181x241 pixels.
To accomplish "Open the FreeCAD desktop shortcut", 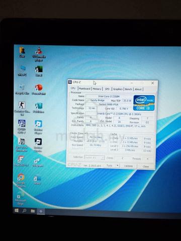I will click(x=21, y=161).
